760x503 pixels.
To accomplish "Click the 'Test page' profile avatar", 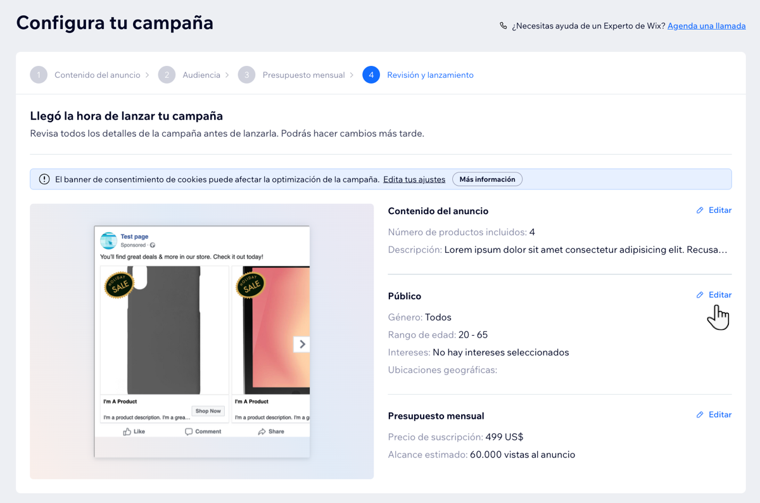I will click(x=108, y=240).
